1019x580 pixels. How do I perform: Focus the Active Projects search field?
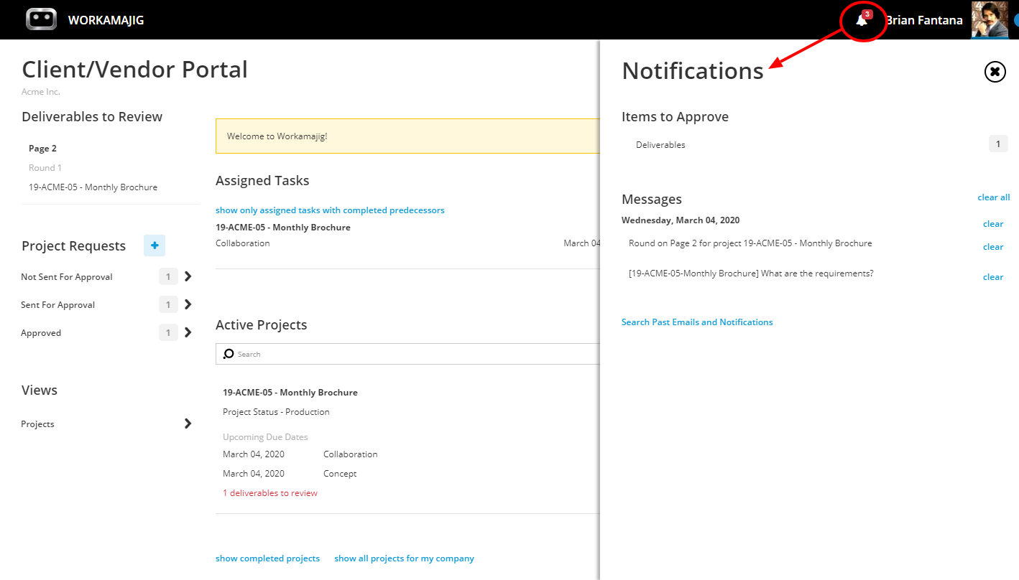point(408,354)
